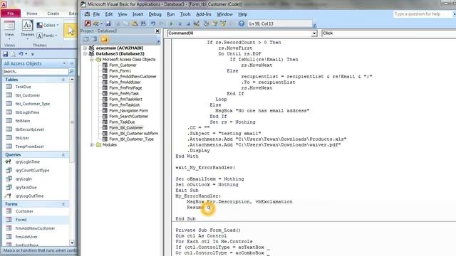
Task: Collapse the Forms group in navigation pane
Action: (63, 204)
